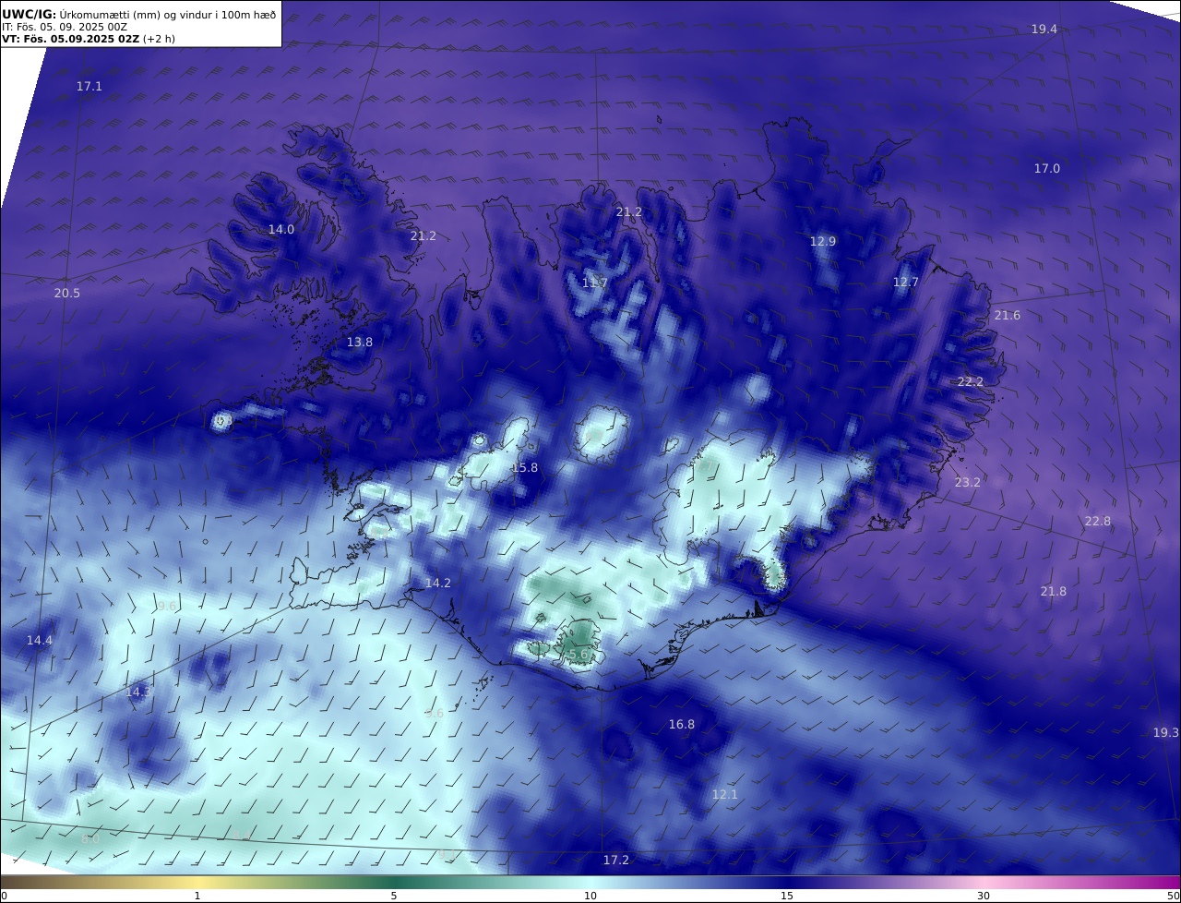Click the 17.1 value label on the map

pyautogui.click(x=89, y=87)
